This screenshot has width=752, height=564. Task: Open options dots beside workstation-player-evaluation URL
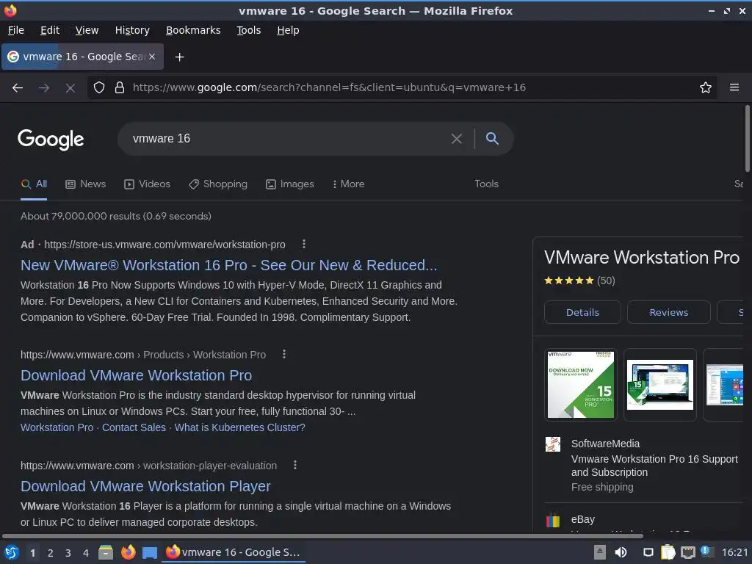coord(295,465)
